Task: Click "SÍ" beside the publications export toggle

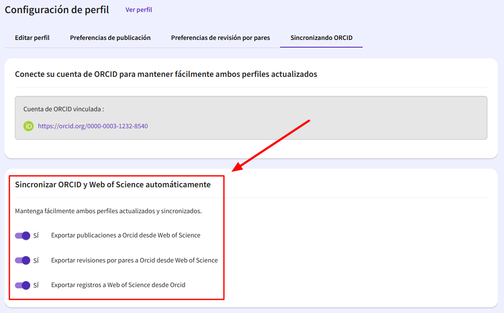Action: point(36,235)
